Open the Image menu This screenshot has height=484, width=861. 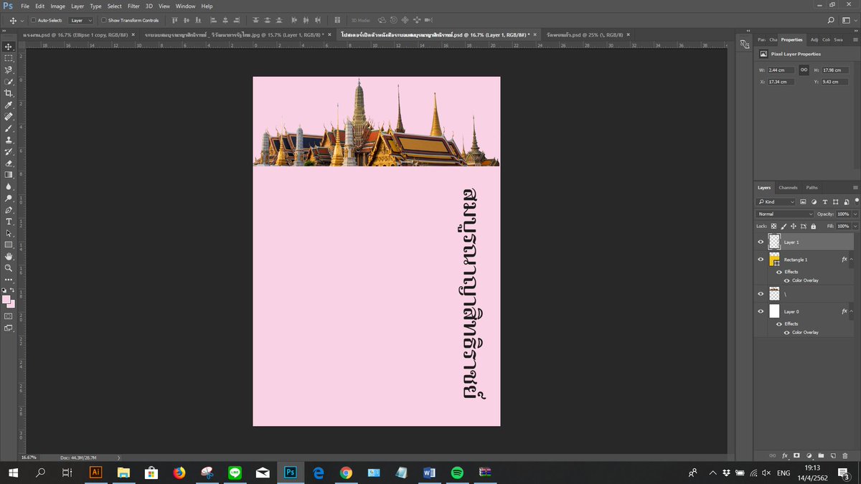57,6
